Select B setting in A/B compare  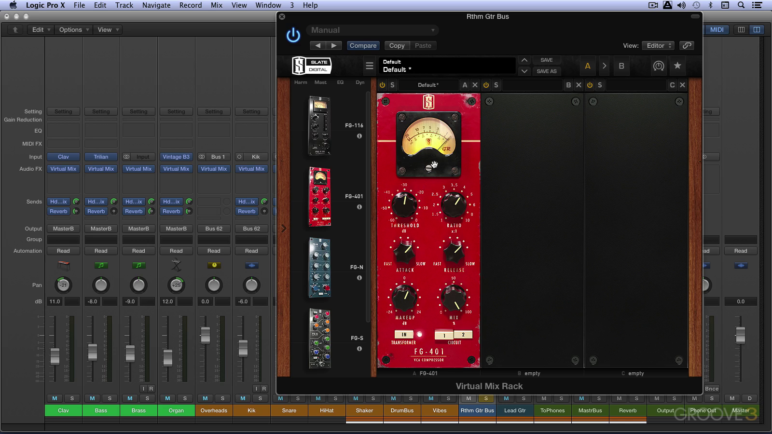pyautogui.click(x=621, y=66)
